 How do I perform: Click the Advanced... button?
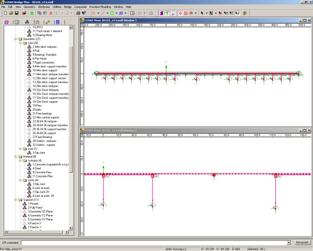(302, 242)
